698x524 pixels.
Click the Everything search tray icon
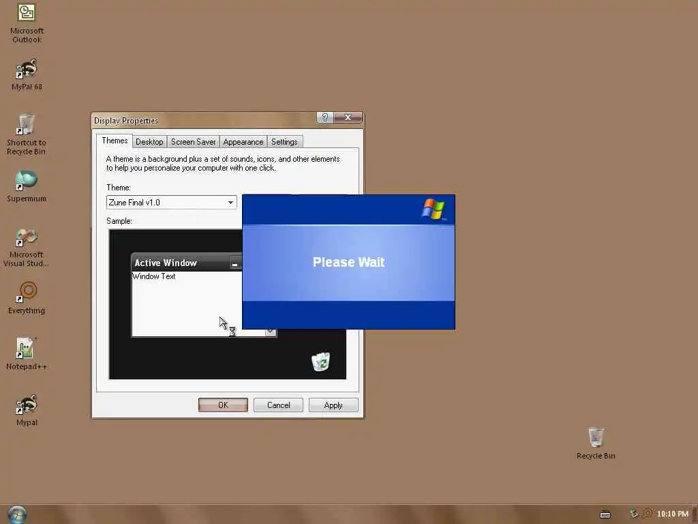click(x=648, y=514)
